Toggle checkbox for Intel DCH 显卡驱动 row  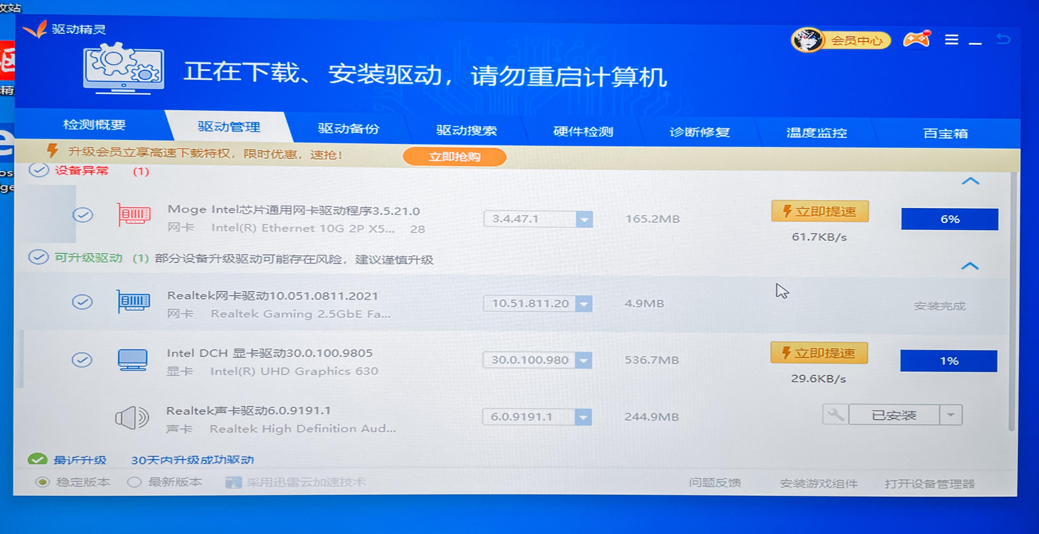click(x=82, y=360)
